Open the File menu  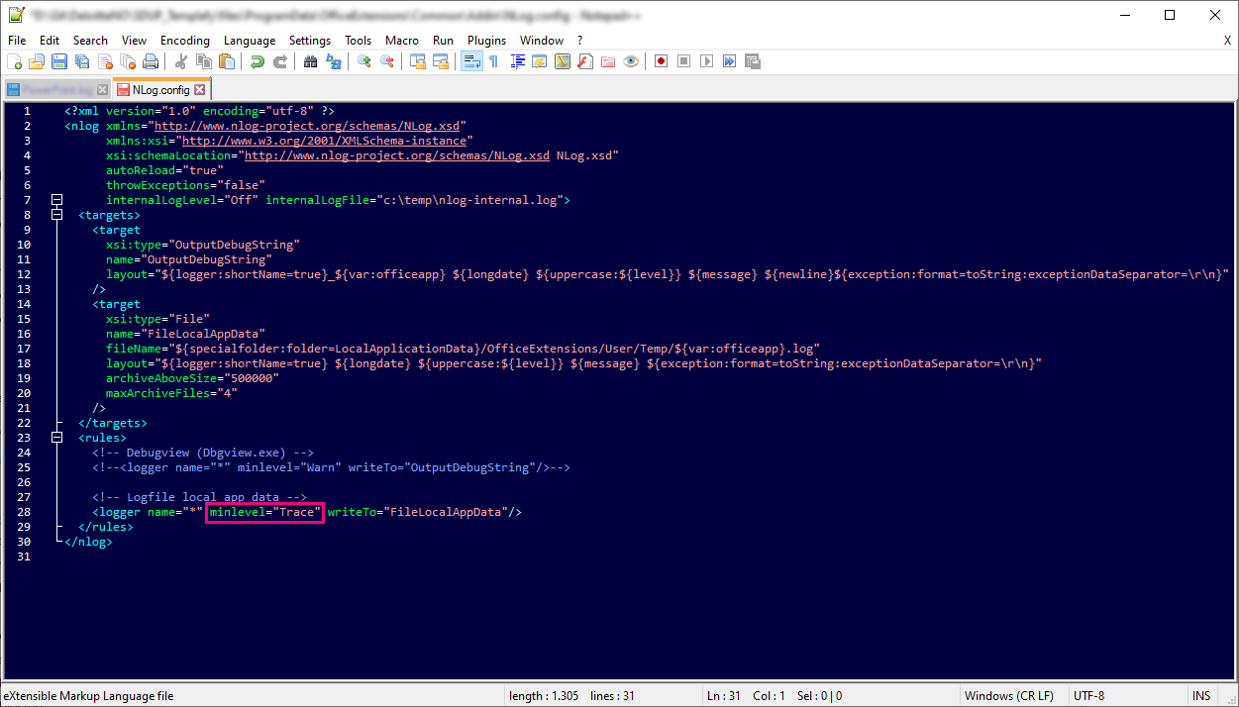click(17, 41)
